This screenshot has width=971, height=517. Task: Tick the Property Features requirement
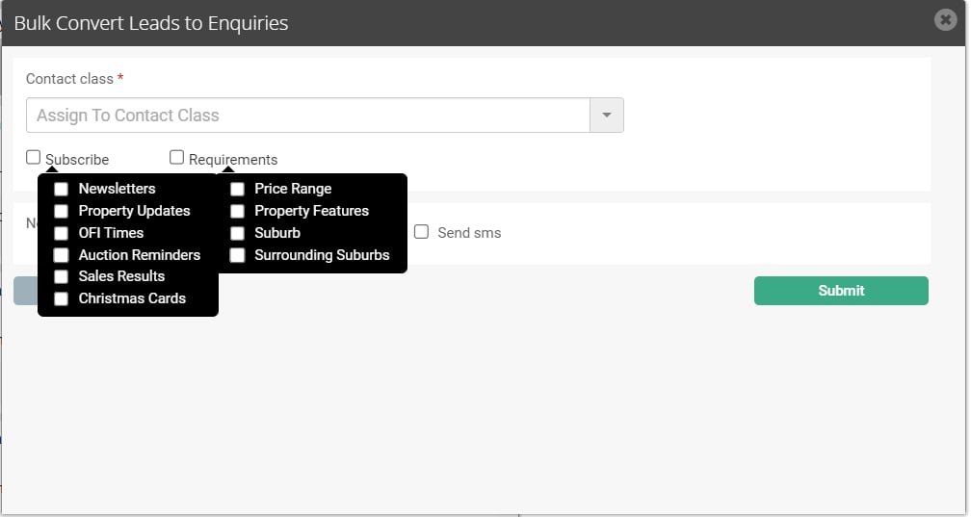(x=237, y=211)
